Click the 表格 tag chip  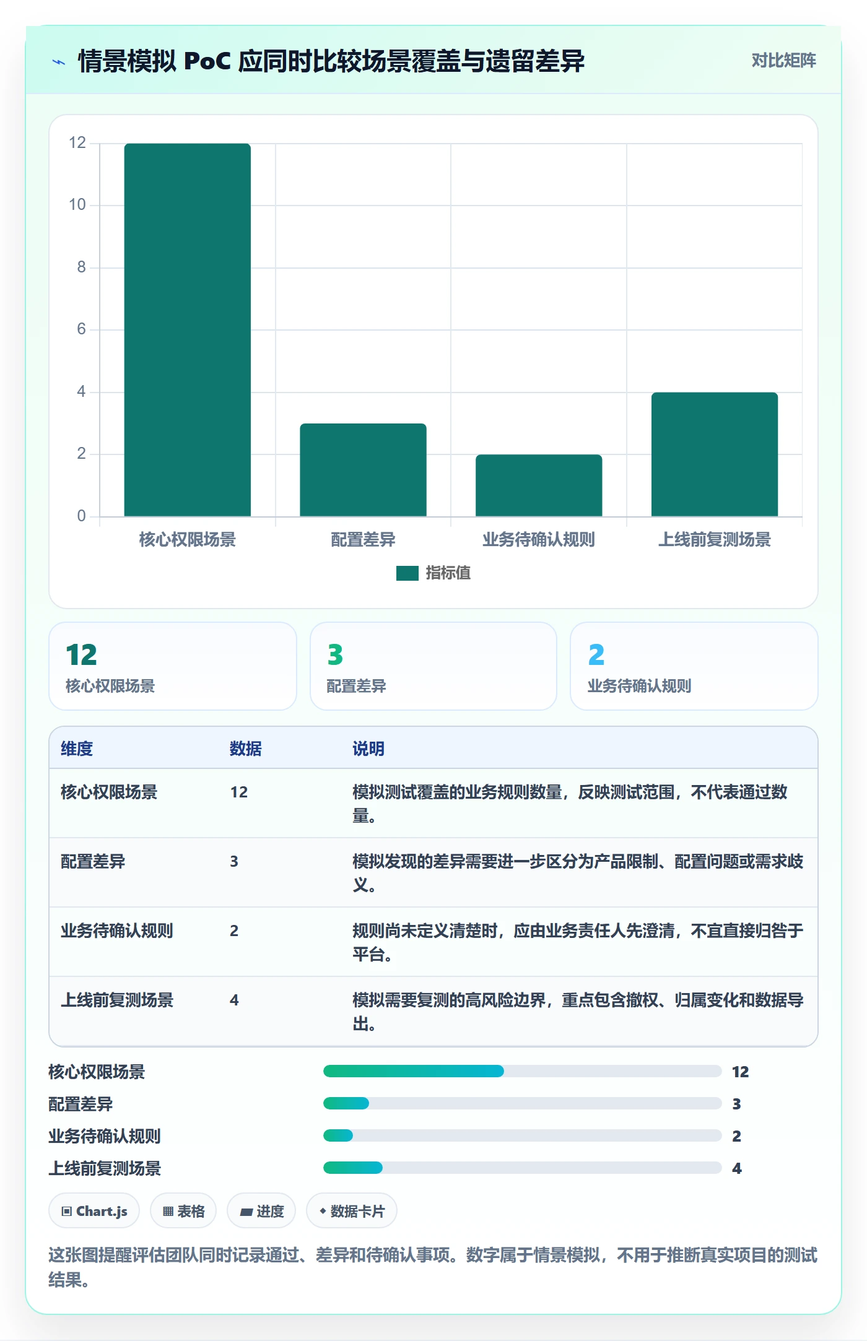pos(183,1210)
